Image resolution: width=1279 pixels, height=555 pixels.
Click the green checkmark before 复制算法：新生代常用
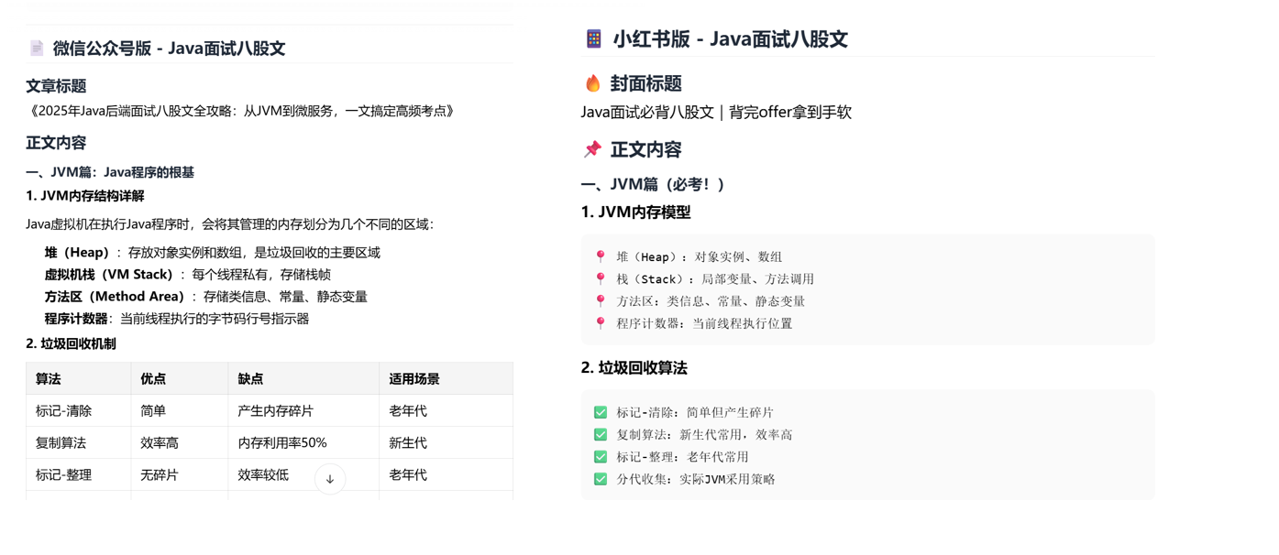(601, 435)
